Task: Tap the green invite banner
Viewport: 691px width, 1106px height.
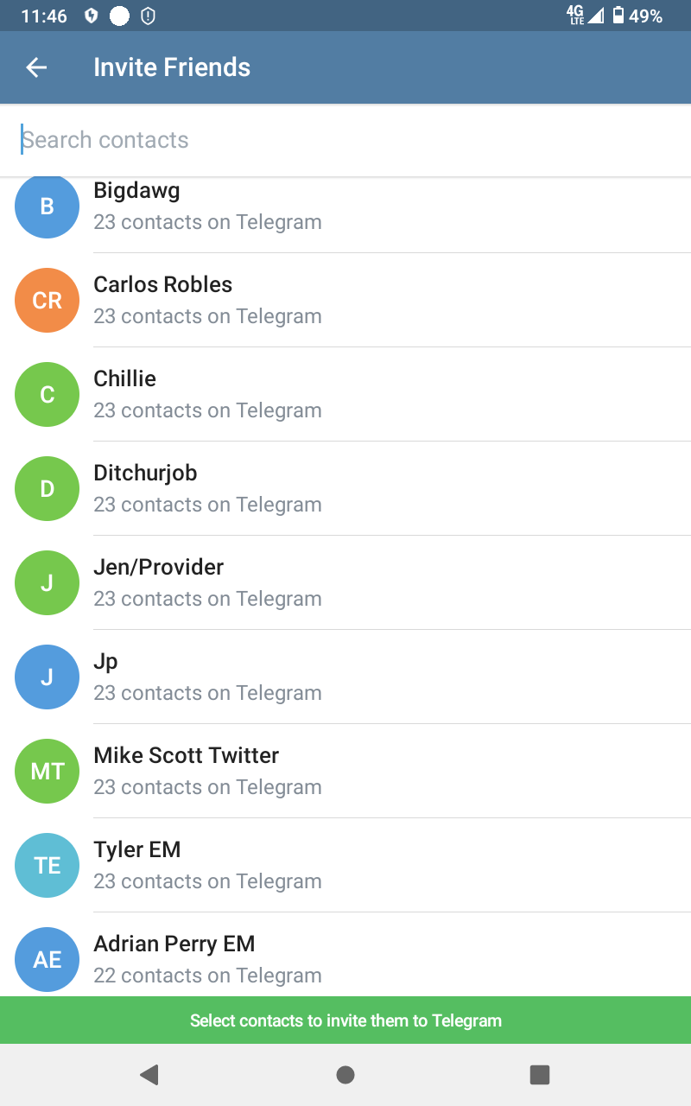Action: click(x=345, y=1020)
